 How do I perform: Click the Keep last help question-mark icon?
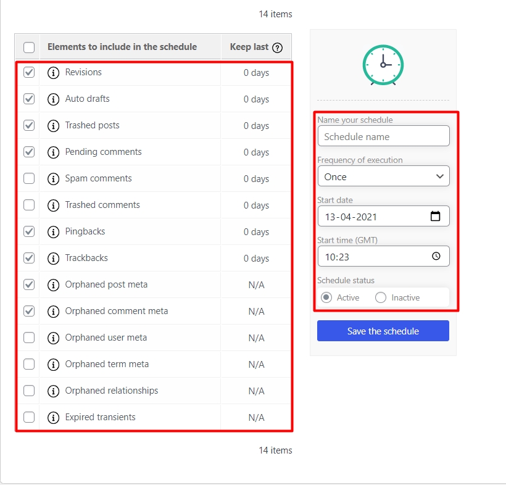[x=277, y=48]
